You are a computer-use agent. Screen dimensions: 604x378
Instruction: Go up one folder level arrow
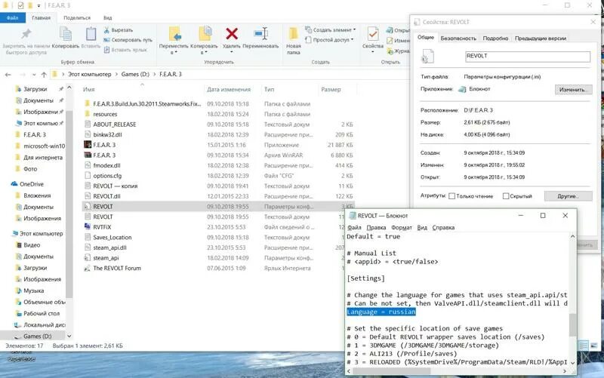pos(44,75)
